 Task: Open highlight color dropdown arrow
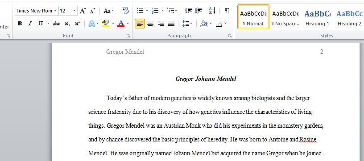pos(113,24)
